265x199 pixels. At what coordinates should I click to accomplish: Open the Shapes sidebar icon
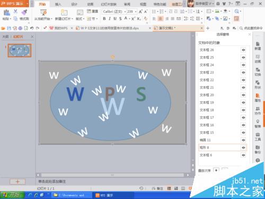click(x=258, y=84)
